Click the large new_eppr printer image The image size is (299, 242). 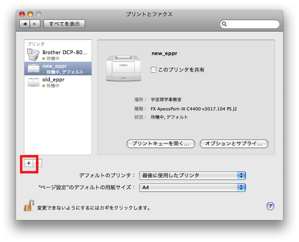124,68
